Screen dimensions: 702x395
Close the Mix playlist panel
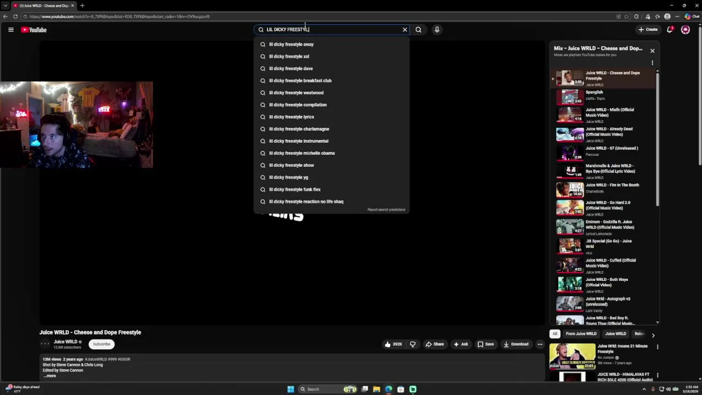pos(652,50)
